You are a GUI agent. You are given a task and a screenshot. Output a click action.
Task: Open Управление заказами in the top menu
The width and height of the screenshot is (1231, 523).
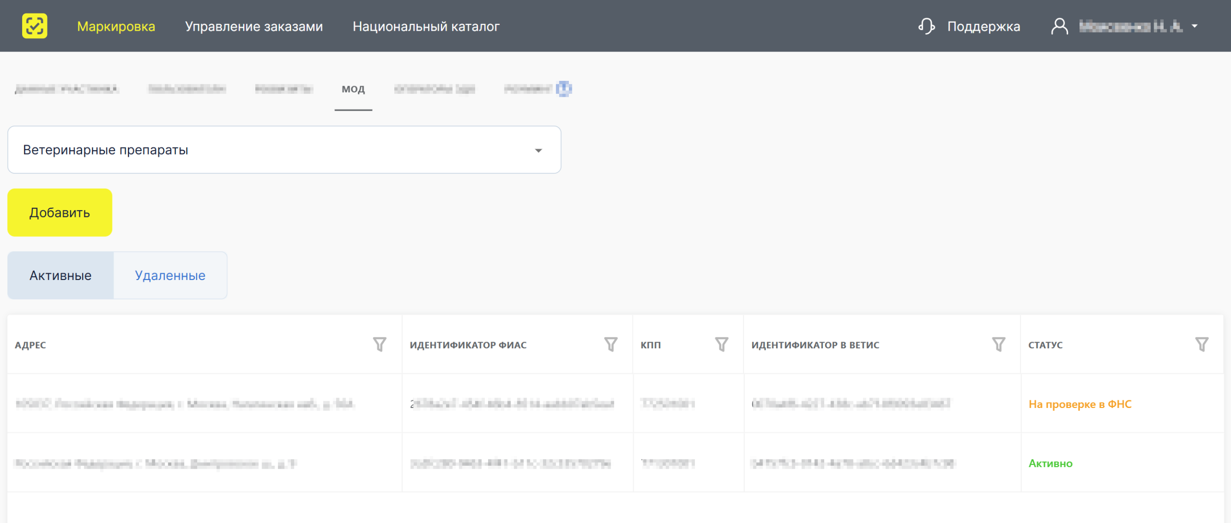254,26
